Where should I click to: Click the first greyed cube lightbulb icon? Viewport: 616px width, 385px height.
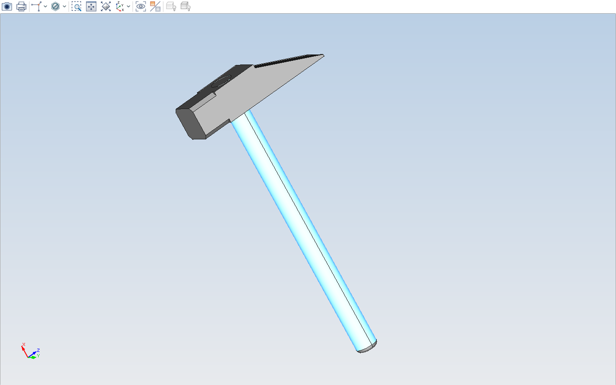pos(171,6)
